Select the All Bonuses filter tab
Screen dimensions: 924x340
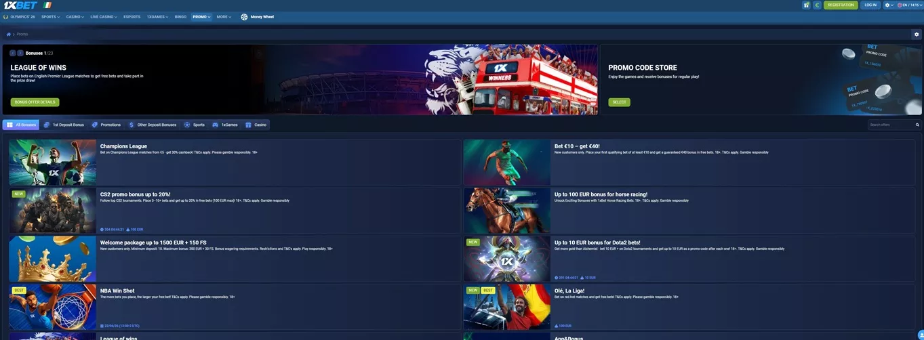pos(21,125)
